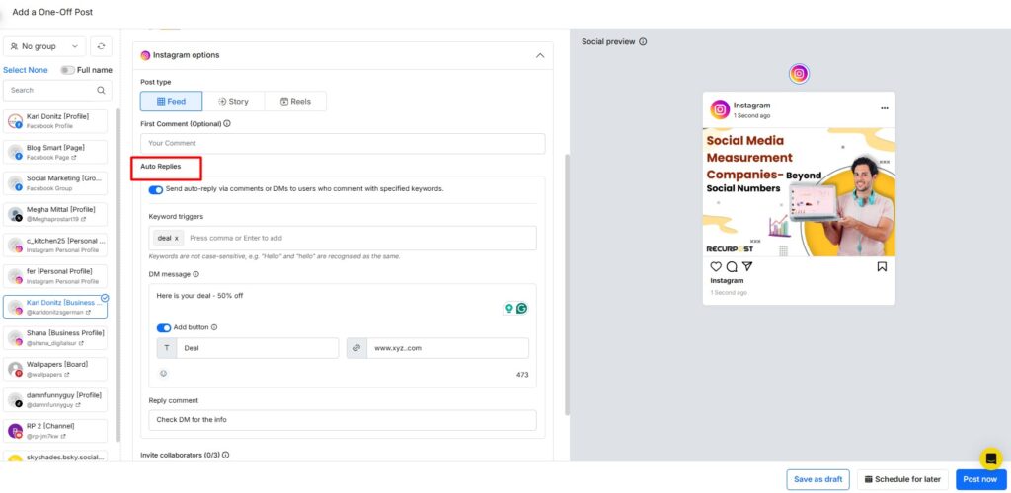Click the emoji picker icon in DM message
The image size is (1011, 493).
(x=164, y=374)
